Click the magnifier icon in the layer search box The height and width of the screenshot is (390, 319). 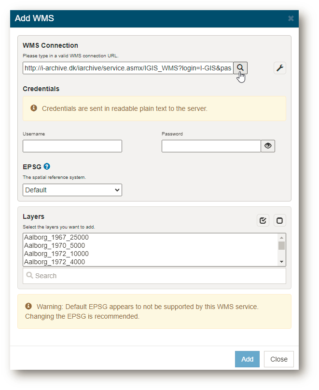[x=29, y=275]
